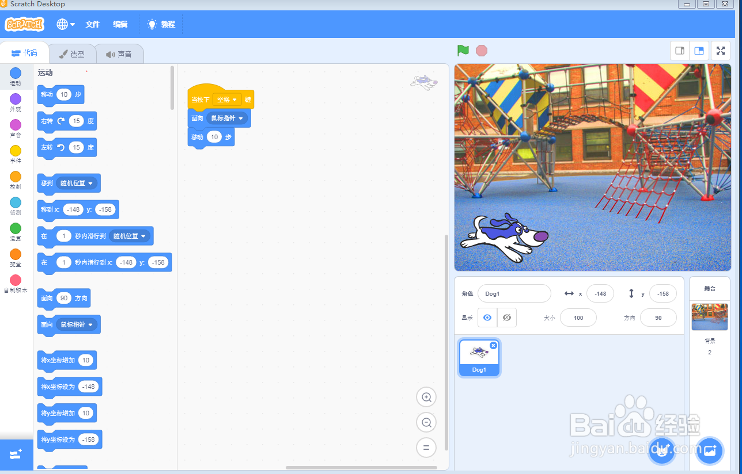Open 鼠标指针 dropdown in palette 面向 block
Viewport: 742px width, 474px height.
(77, 324)
